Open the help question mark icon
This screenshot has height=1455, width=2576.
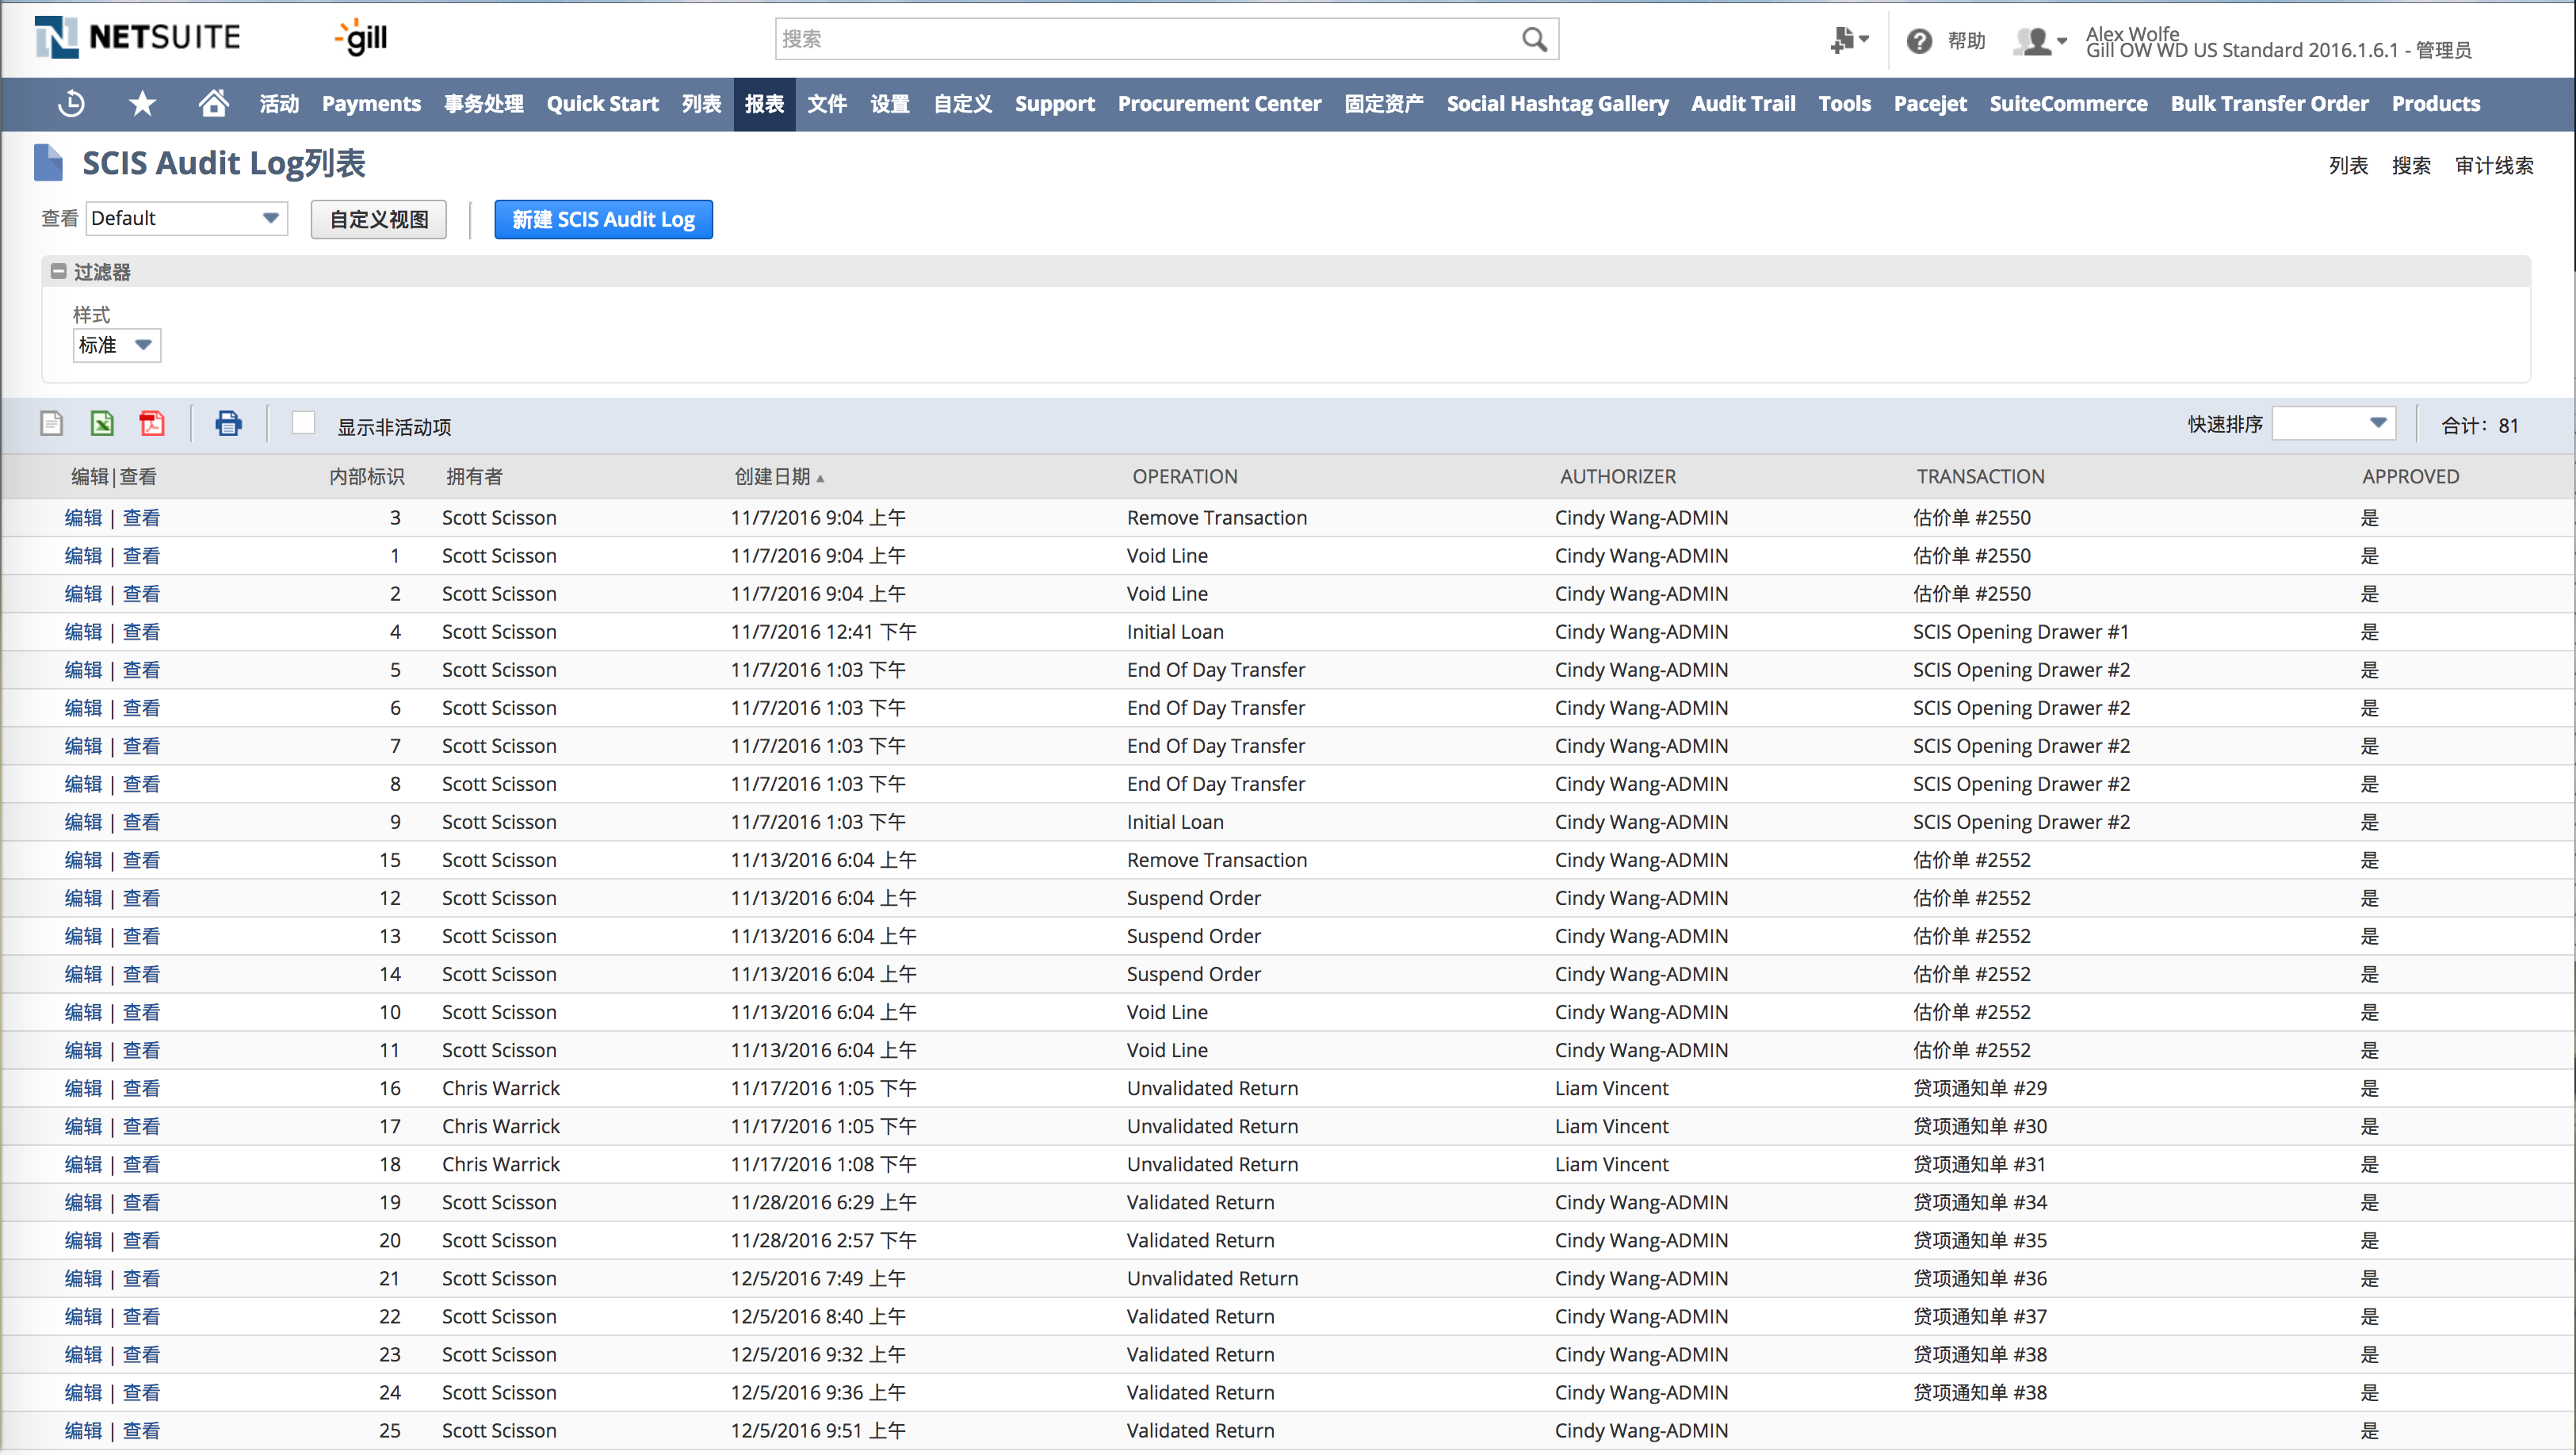pyautogui.click(x=1918, y=41)
